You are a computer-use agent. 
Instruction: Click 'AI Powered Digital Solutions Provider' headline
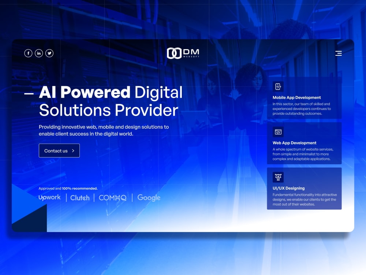(x=111, y=101)
